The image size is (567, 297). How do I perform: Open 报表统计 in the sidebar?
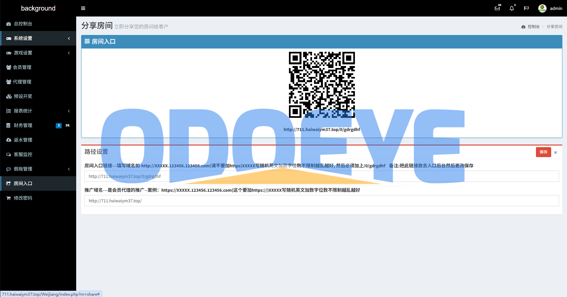(x=38, y=111)
